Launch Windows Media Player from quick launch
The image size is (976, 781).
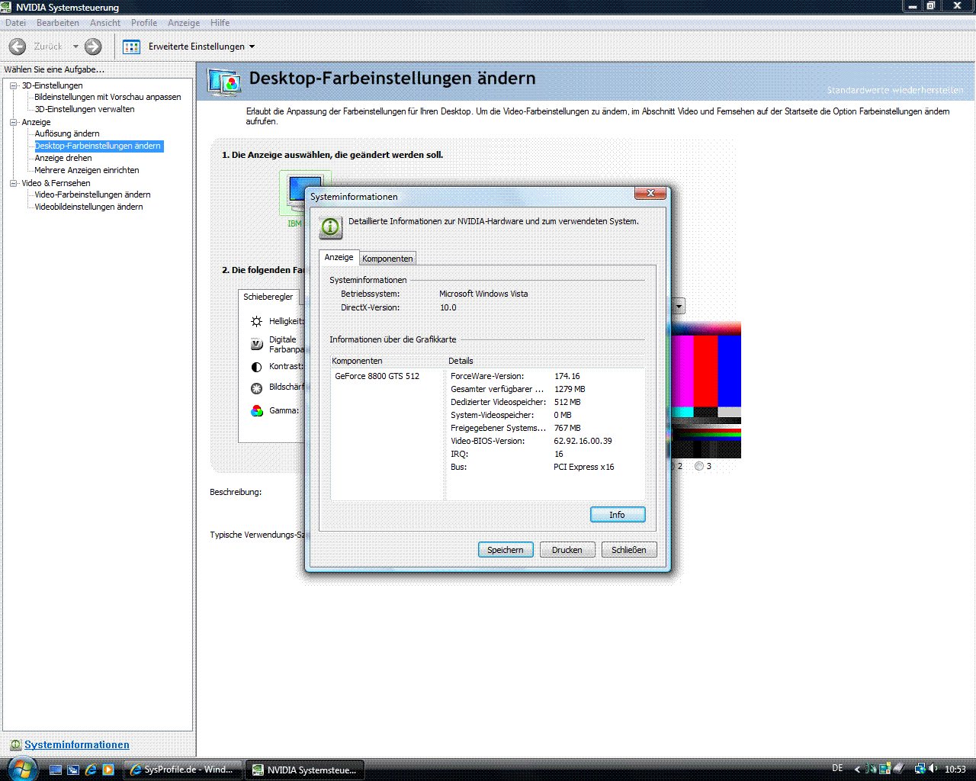click(x=108, y=770)
